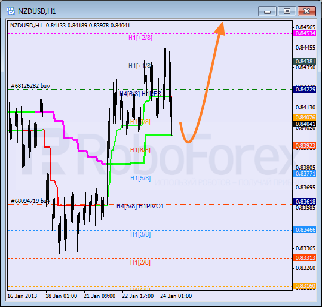Select the blue 0.83771 price label
This screenshot has width=322, height=307.
[305, 174]
